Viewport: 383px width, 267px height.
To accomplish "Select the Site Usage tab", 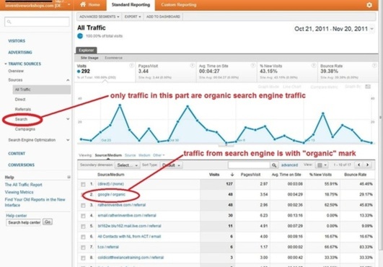I will (x=89, y=58).
